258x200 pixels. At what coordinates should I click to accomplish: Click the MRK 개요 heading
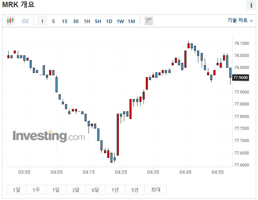click(x=18, y=5)
